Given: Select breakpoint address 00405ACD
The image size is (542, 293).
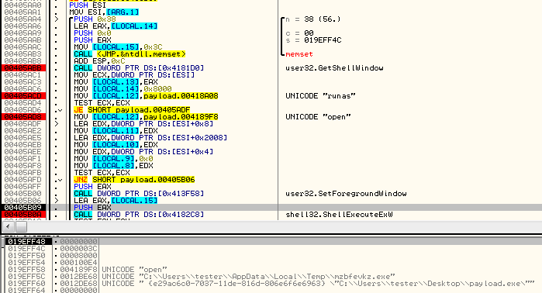Looking at the screenshot, I should pos(22,95).
